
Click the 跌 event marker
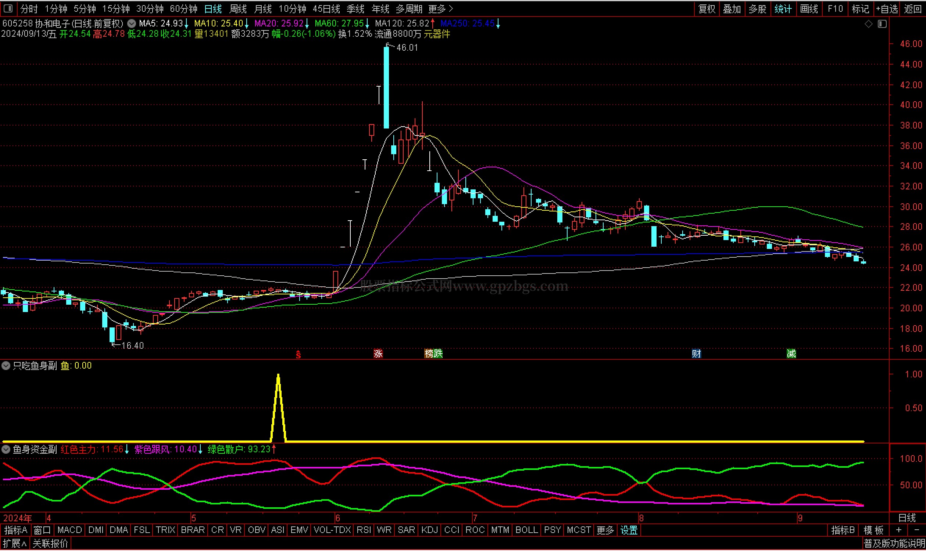tap(438, 354)
